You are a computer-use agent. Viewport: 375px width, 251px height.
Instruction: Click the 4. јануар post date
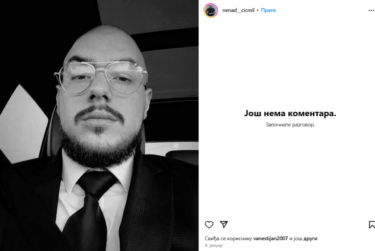214,245
